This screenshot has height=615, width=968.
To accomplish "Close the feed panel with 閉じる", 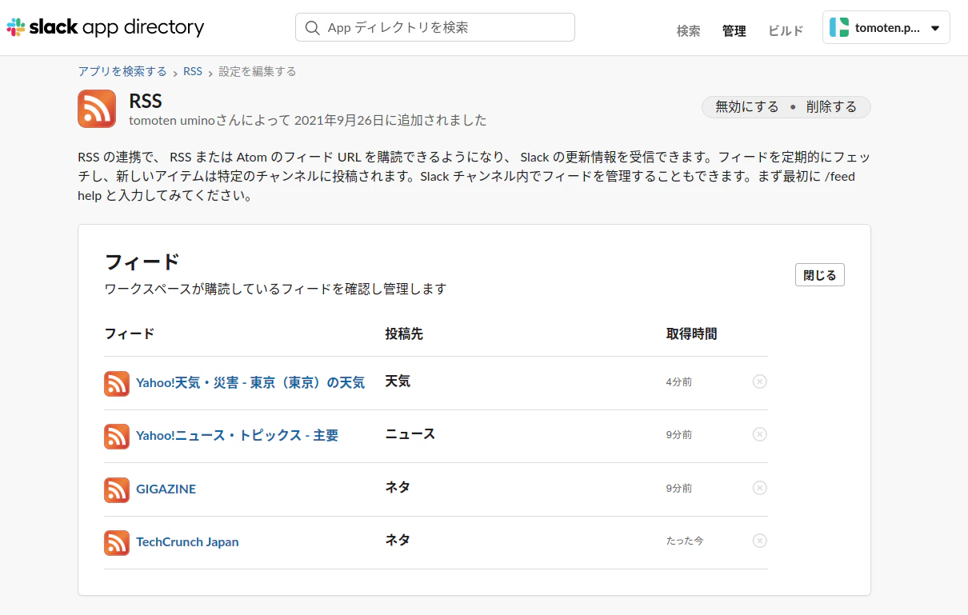I will (x=819, y=274).
